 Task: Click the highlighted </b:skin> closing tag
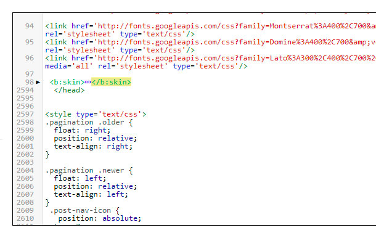tap(112, 82)
